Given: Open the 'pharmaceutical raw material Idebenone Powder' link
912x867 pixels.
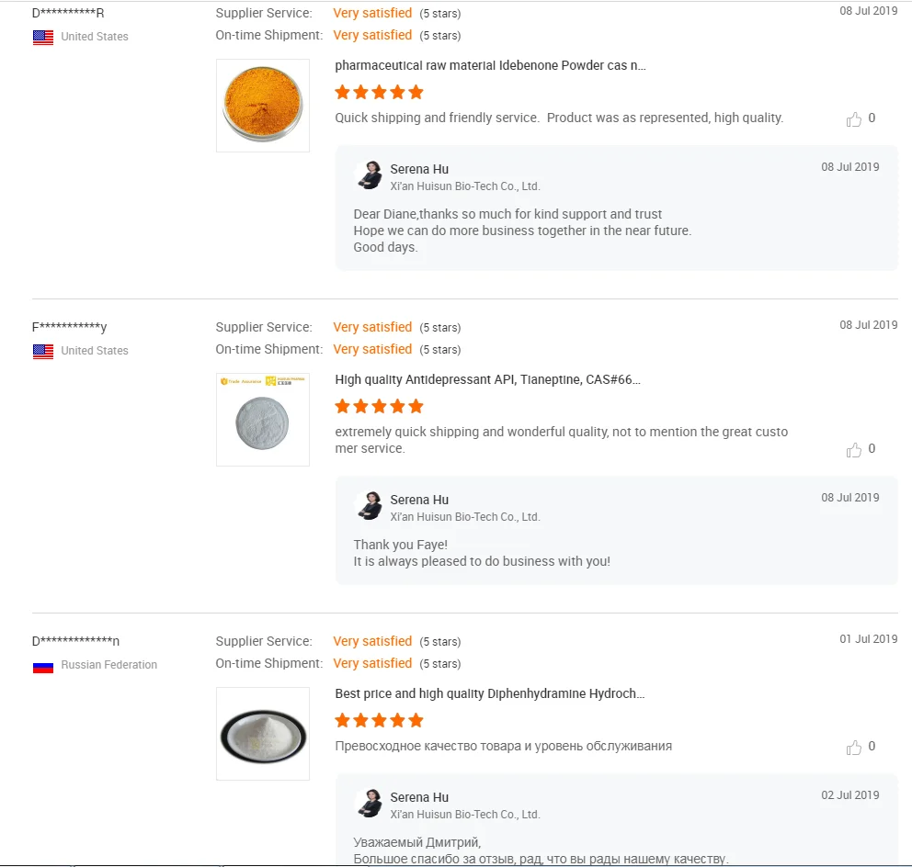Looking at the screenshot, I should coord(490,66).
